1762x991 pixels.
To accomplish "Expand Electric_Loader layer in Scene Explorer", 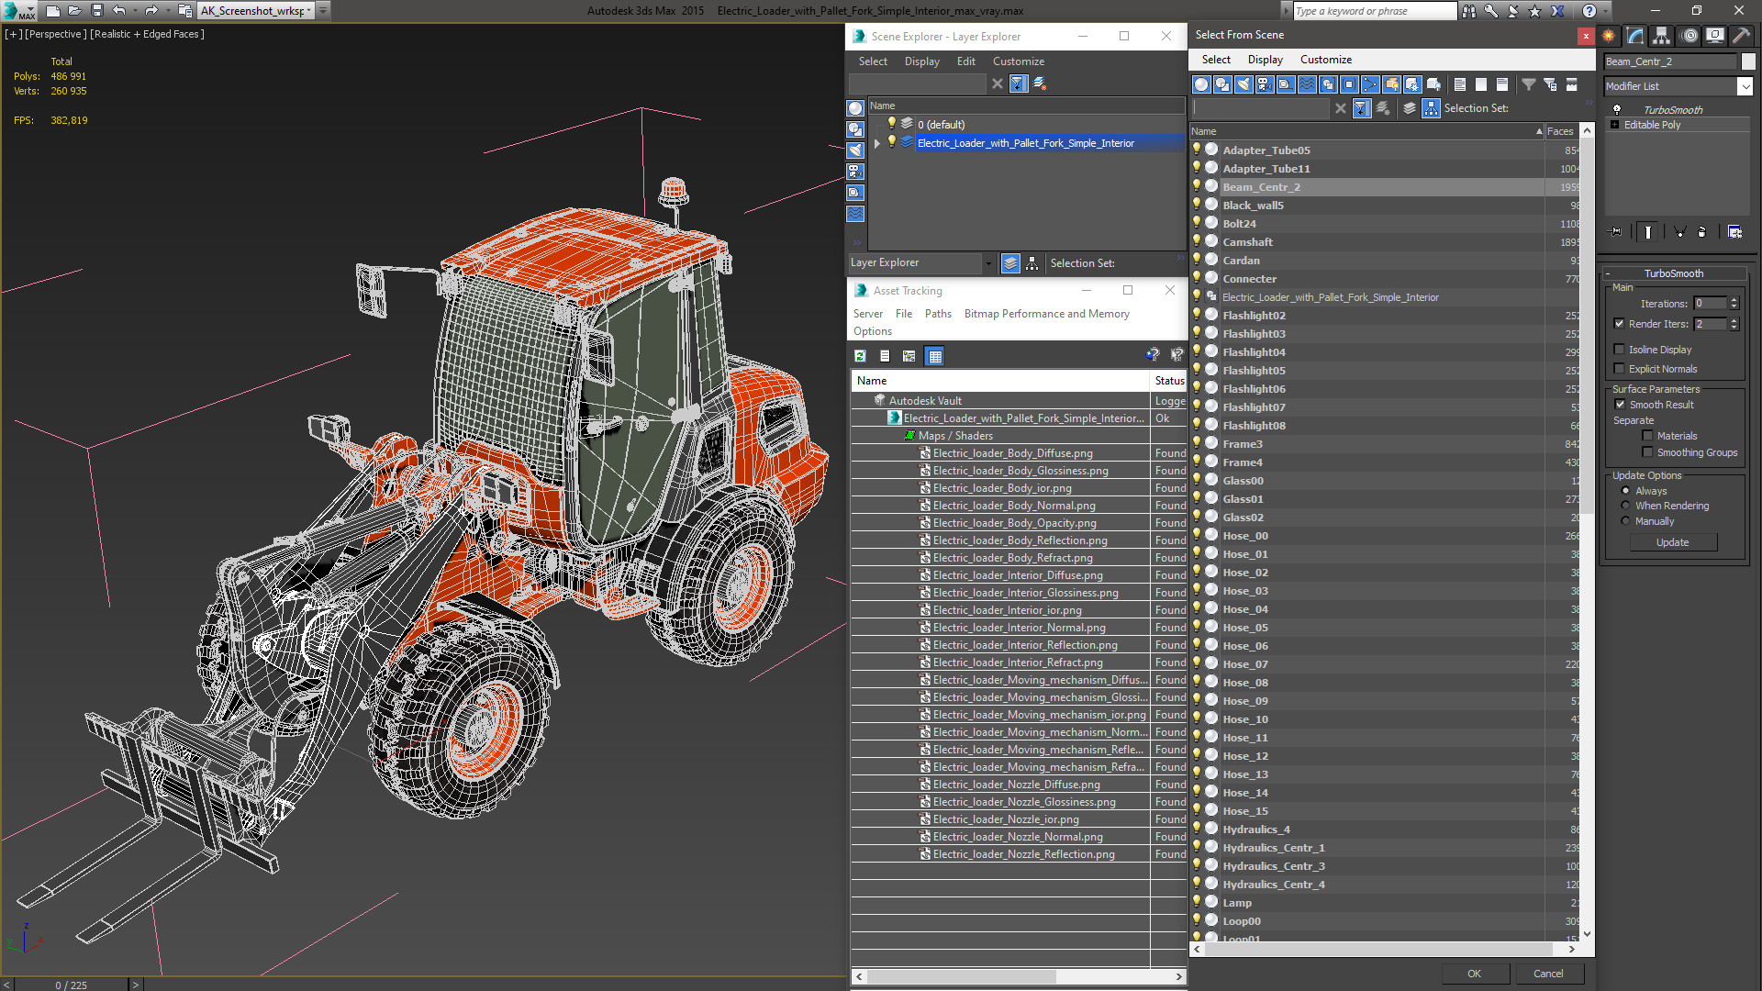I will point(877,143).
